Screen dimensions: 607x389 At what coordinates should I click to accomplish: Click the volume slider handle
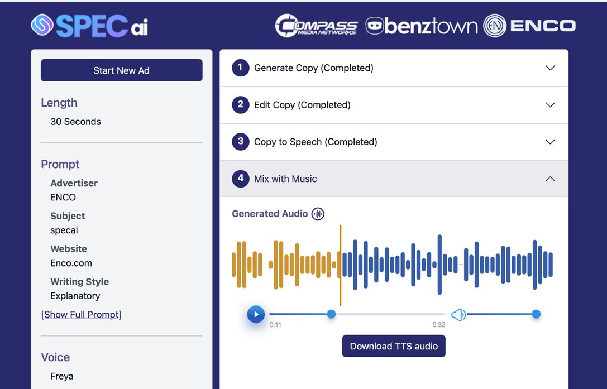point(536,314)
